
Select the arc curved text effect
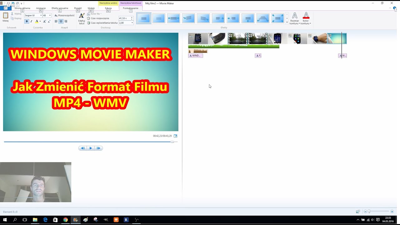click(x=263, y=18)
